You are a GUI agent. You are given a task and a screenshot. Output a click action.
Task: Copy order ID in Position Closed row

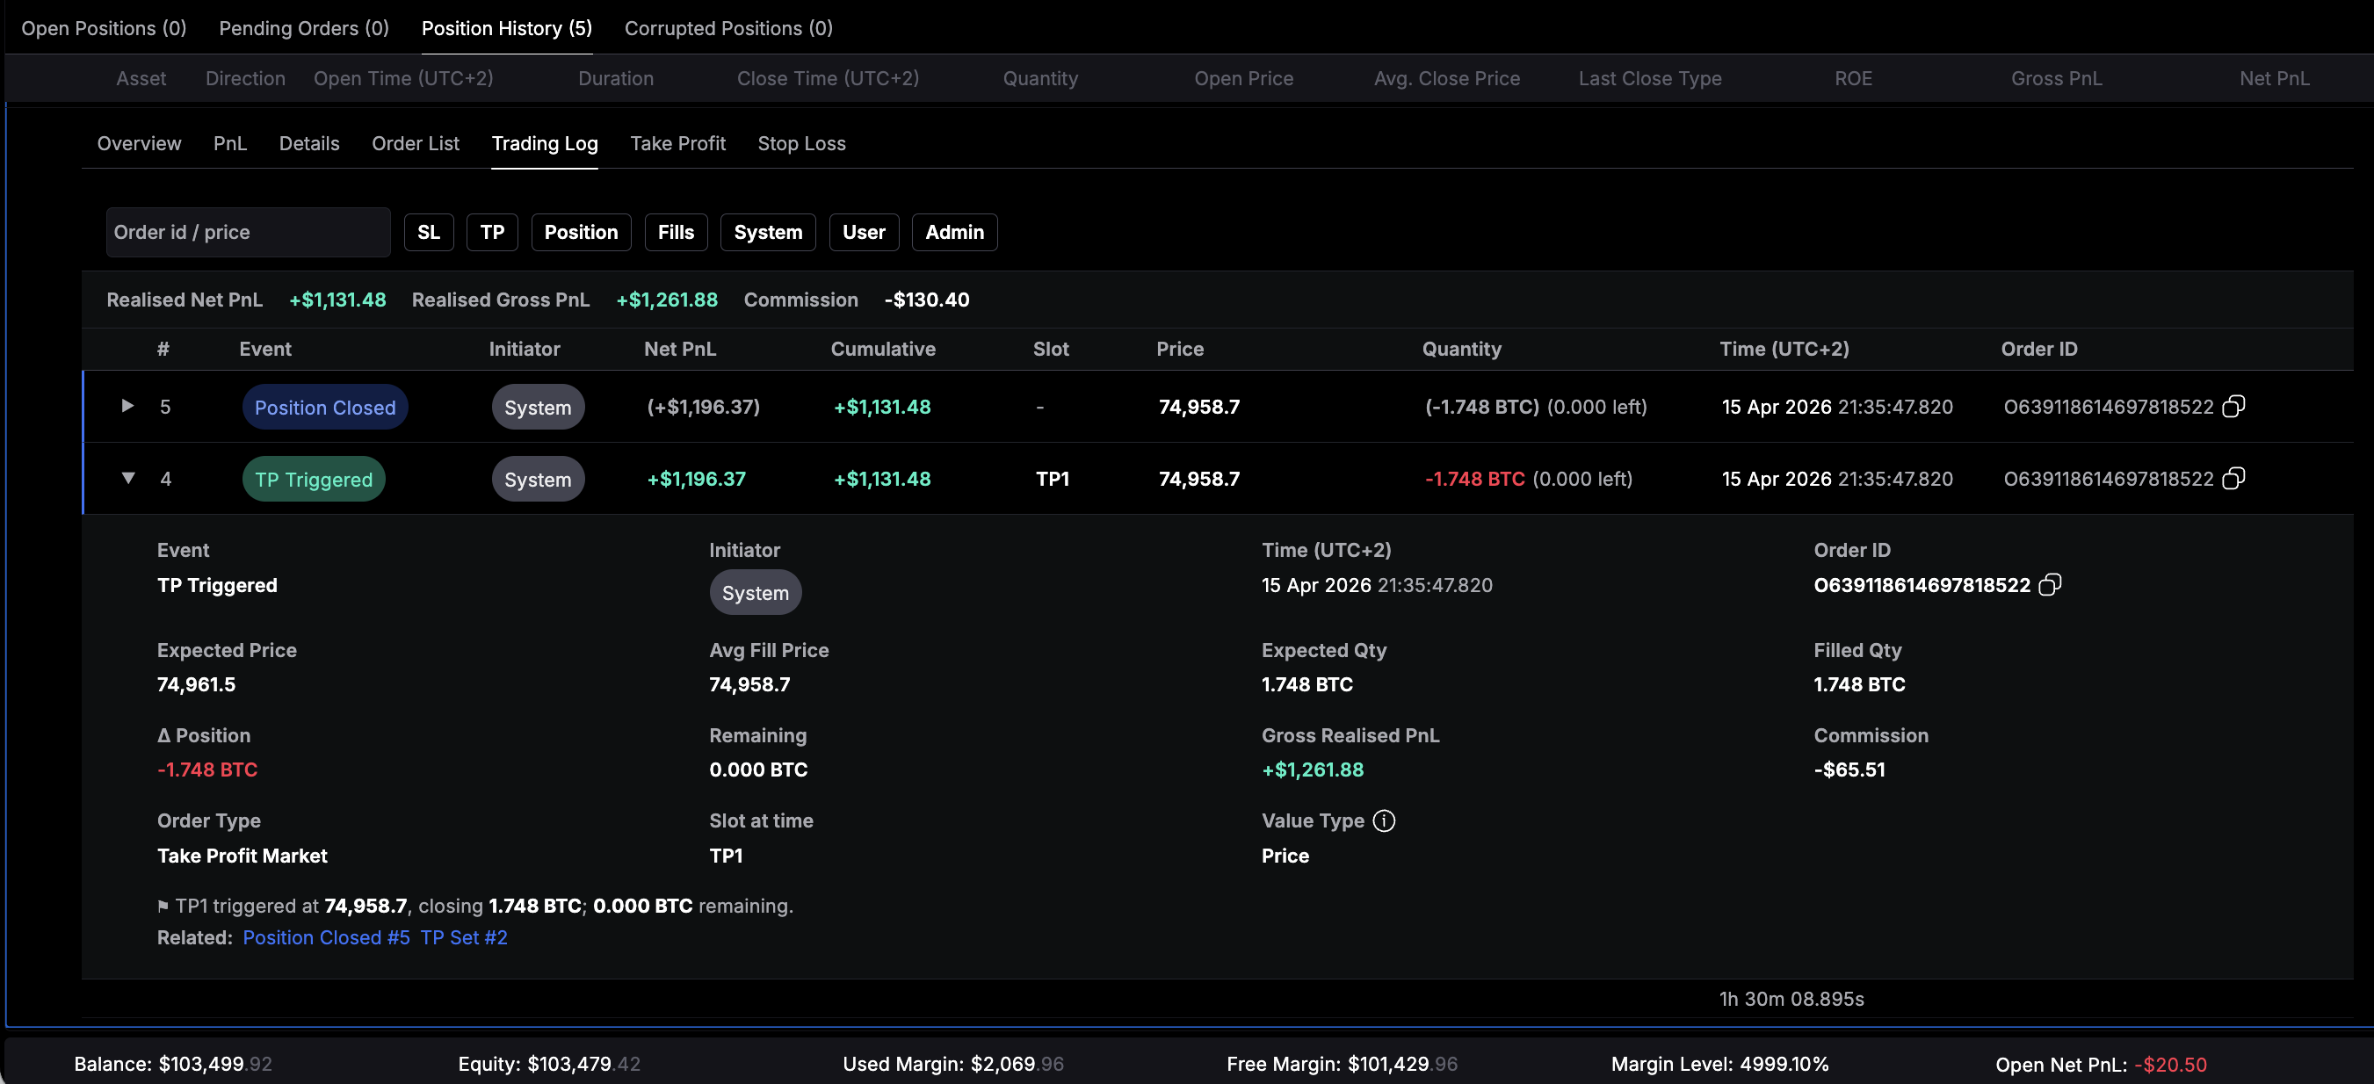[2233, 407]
